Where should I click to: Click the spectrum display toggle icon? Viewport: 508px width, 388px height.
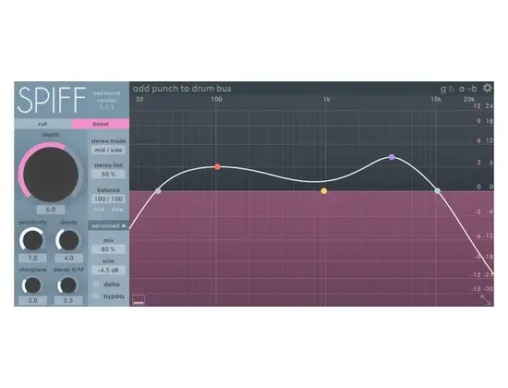(139, 300)
